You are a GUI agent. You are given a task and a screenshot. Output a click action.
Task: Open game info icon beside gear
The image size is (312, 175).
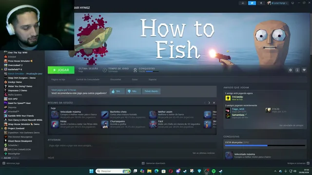[297, 70]
